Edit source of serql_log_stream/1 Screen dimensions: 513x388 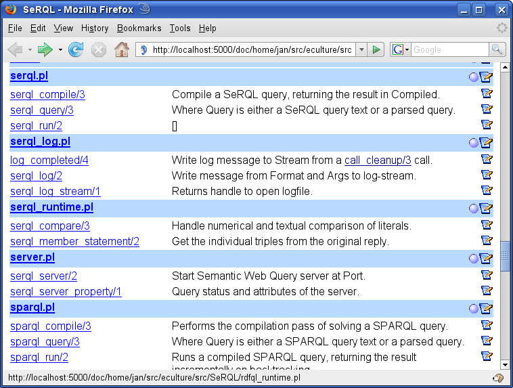click(x=487, y=190)
